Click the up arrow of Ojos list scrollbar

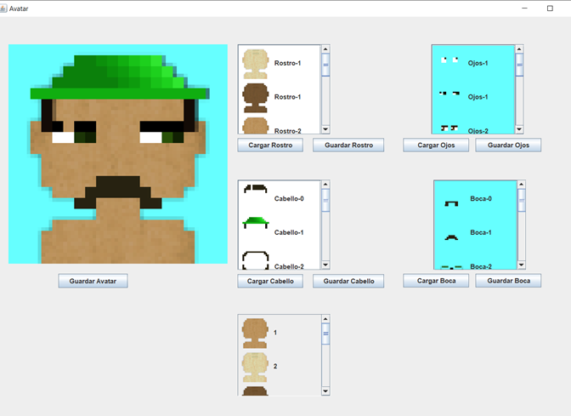519,48
